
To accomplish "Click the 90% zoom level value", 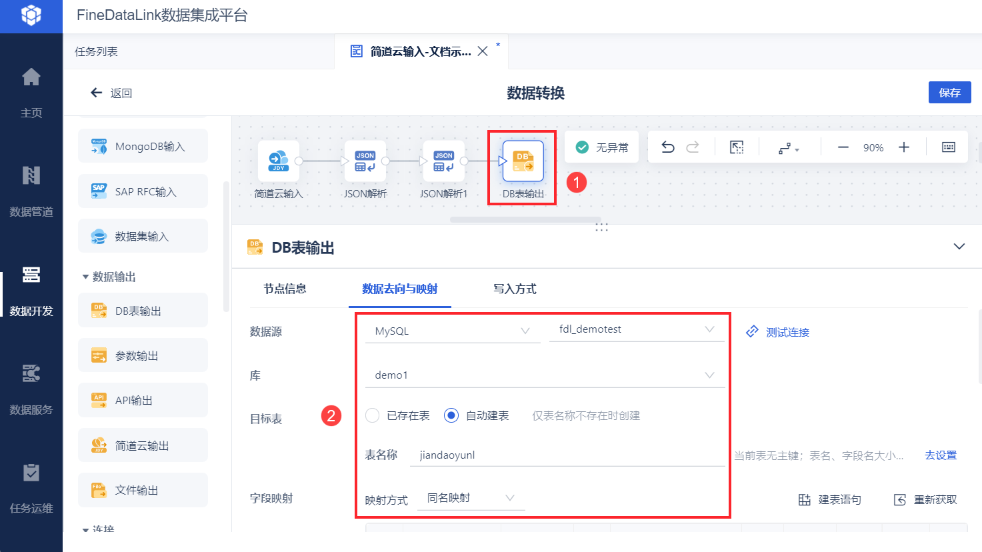I will pyautogui.click(x=873, y=148).
